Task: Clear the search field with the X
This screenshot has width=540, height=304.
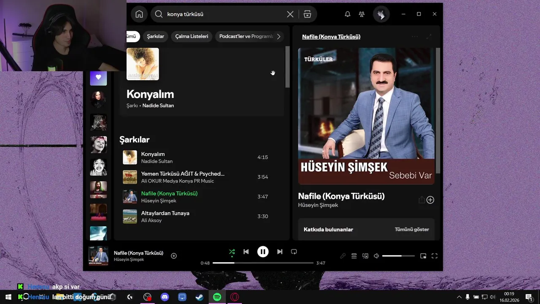Action: click(290, 14)
